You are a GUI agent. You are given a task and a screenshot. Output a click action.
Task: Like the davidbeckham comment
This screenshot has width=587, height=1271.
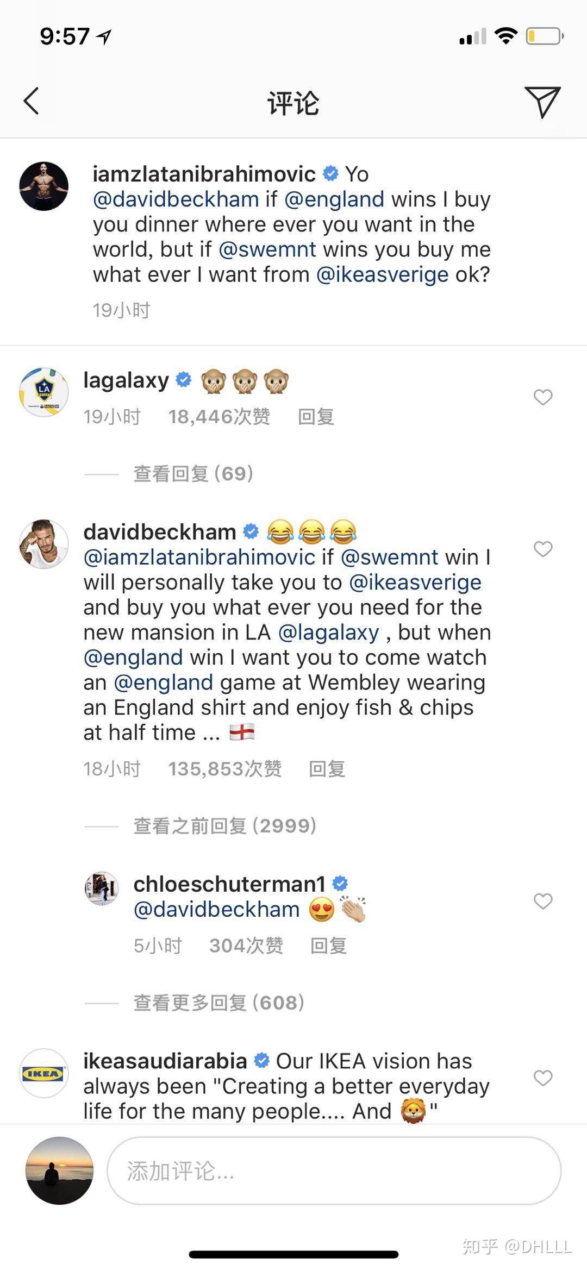543,549
